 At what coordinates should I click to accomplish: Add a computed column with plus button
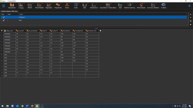click(x=100, y=31)
